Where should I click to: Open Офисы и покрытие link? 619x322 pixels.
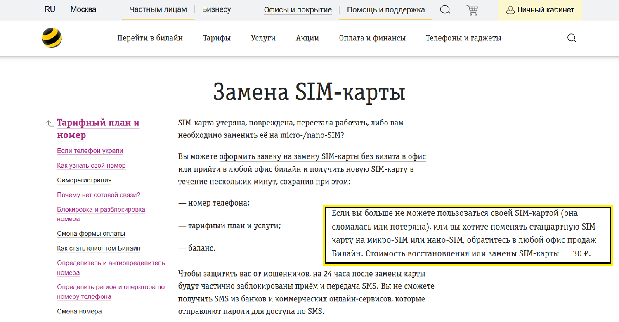(x=298, y=10)
